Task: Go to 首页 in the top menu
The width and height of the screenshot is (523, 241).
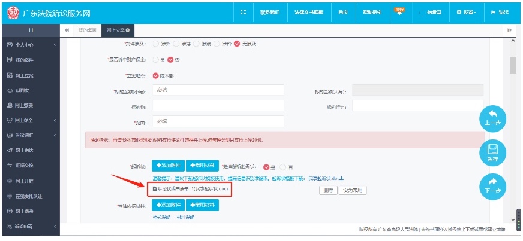Action: 343,13
